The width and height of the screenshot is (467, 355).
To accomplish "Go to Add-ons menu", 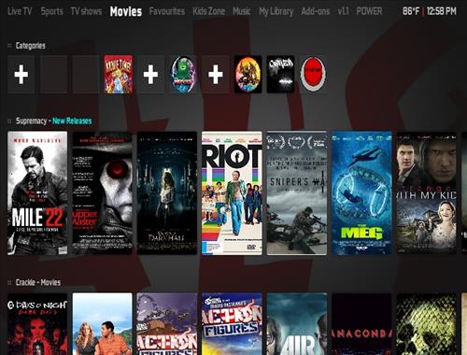I will tap(316, 11).
